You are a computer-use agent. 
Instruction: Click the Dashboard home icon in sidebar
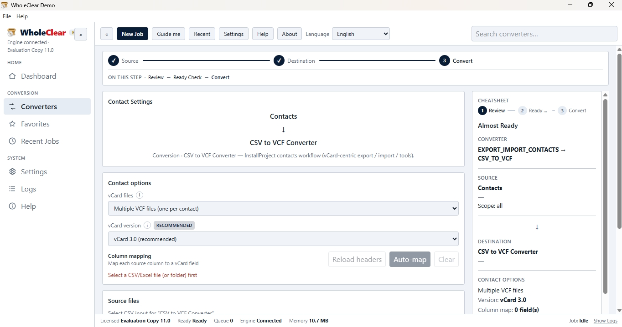click(12, 76)
